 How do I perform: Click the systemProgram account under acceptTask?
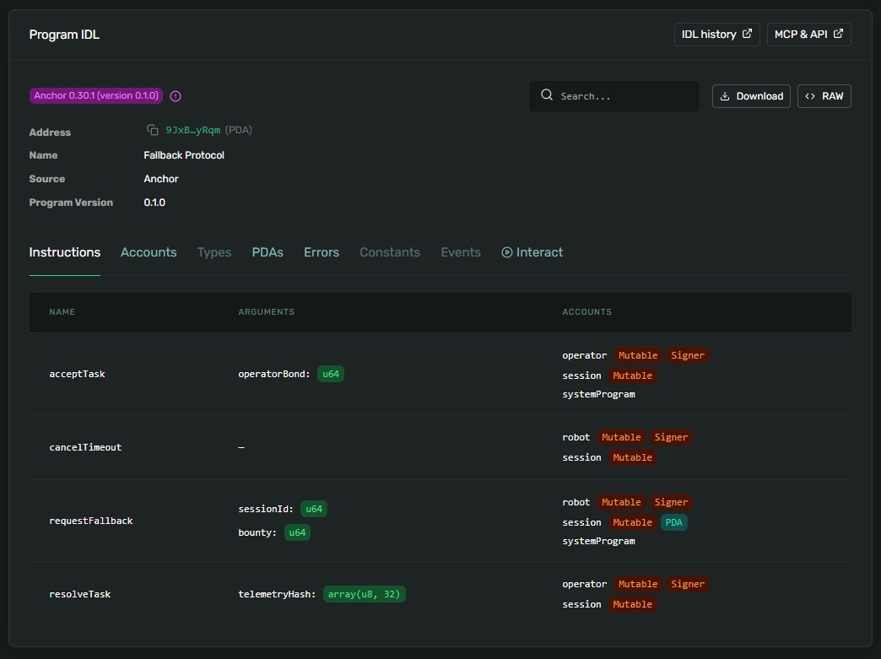tap(598, 394)
